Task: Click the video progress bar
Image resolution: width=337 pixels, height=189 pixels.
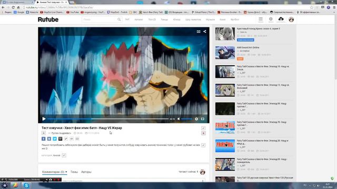Action: coord(108,119)
